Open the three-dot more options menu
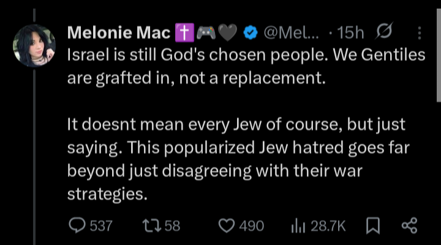Image resolution: width=441 pixels, height=245 pixels. pos(420,32)
